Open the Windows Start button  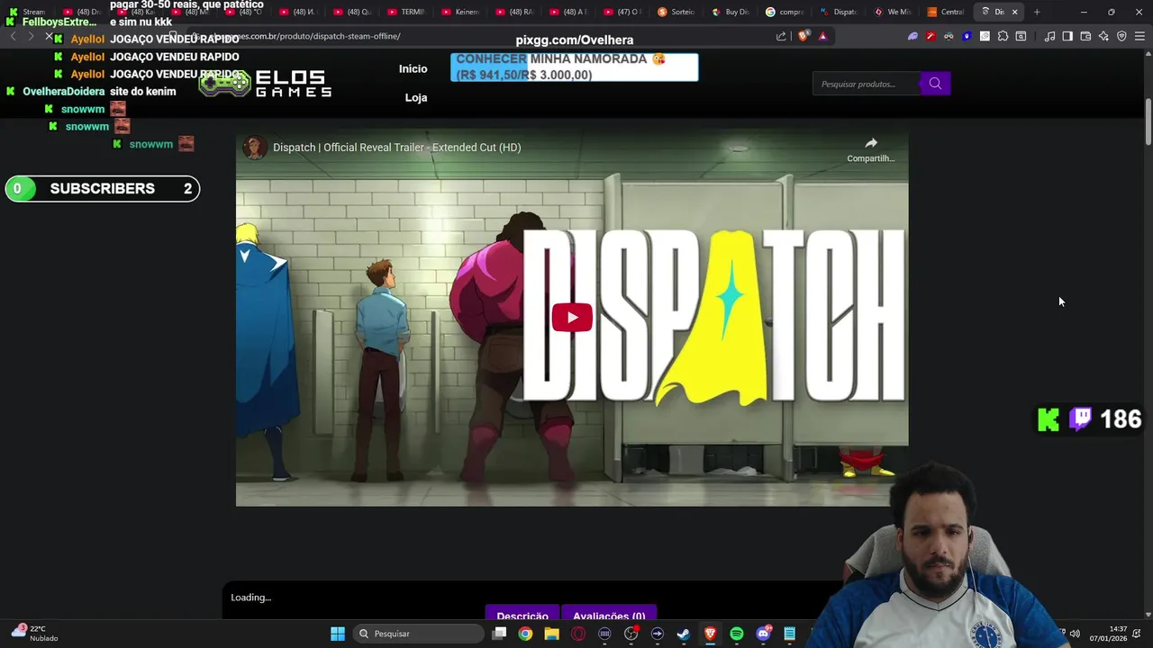[337, 634]
